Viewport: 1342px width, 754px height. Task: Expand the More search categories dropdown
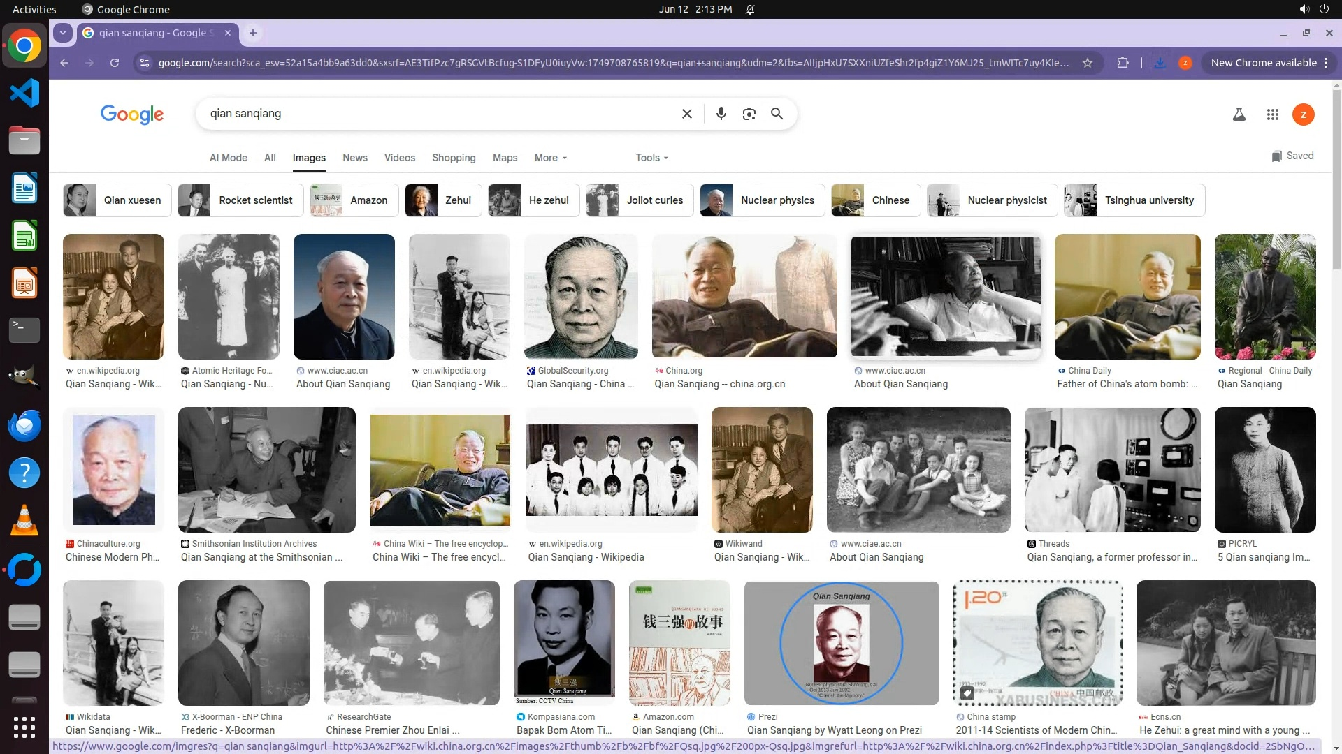pos(550,158)
